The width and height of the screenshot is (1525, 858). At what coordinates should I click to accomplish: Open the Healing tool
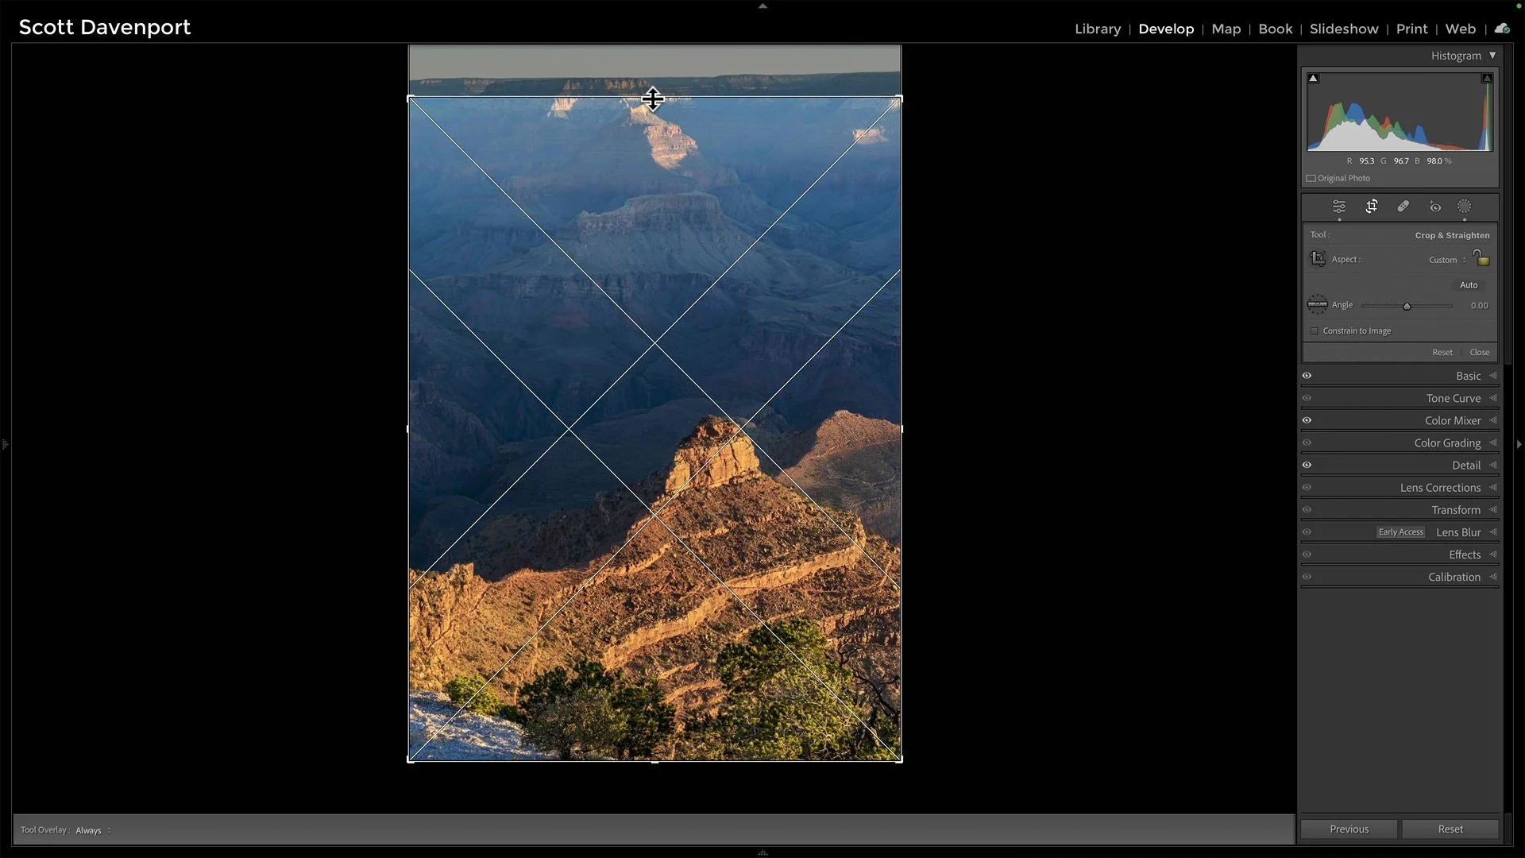1403,207
